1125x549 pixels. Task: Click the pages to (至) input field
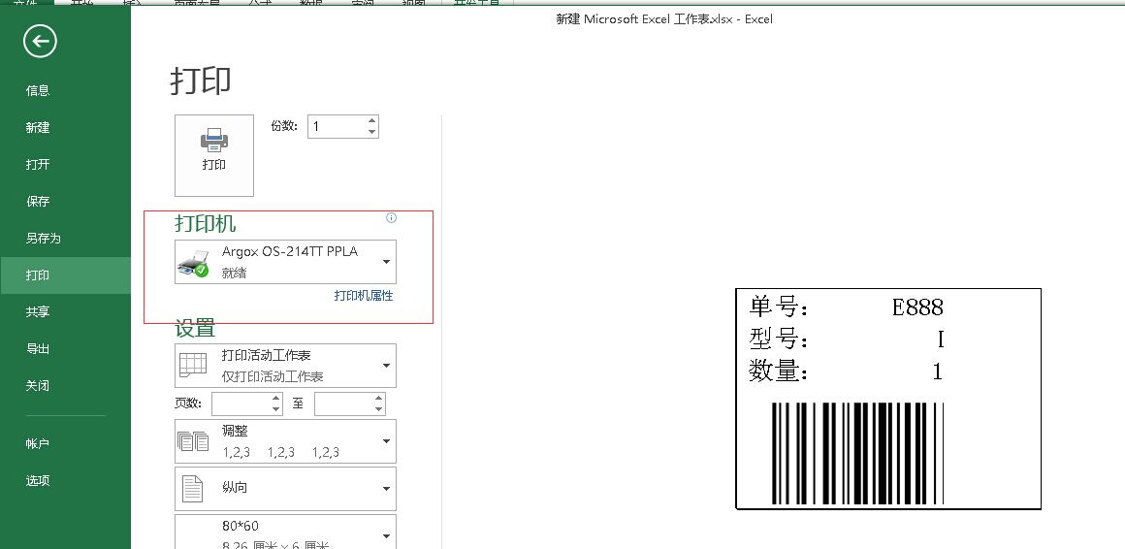342,404
